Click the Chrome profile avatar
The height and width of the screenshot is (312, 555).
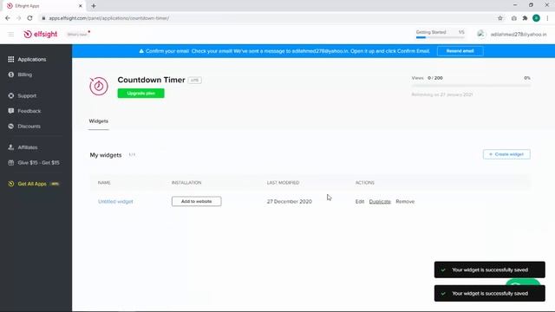coord(536,18)
